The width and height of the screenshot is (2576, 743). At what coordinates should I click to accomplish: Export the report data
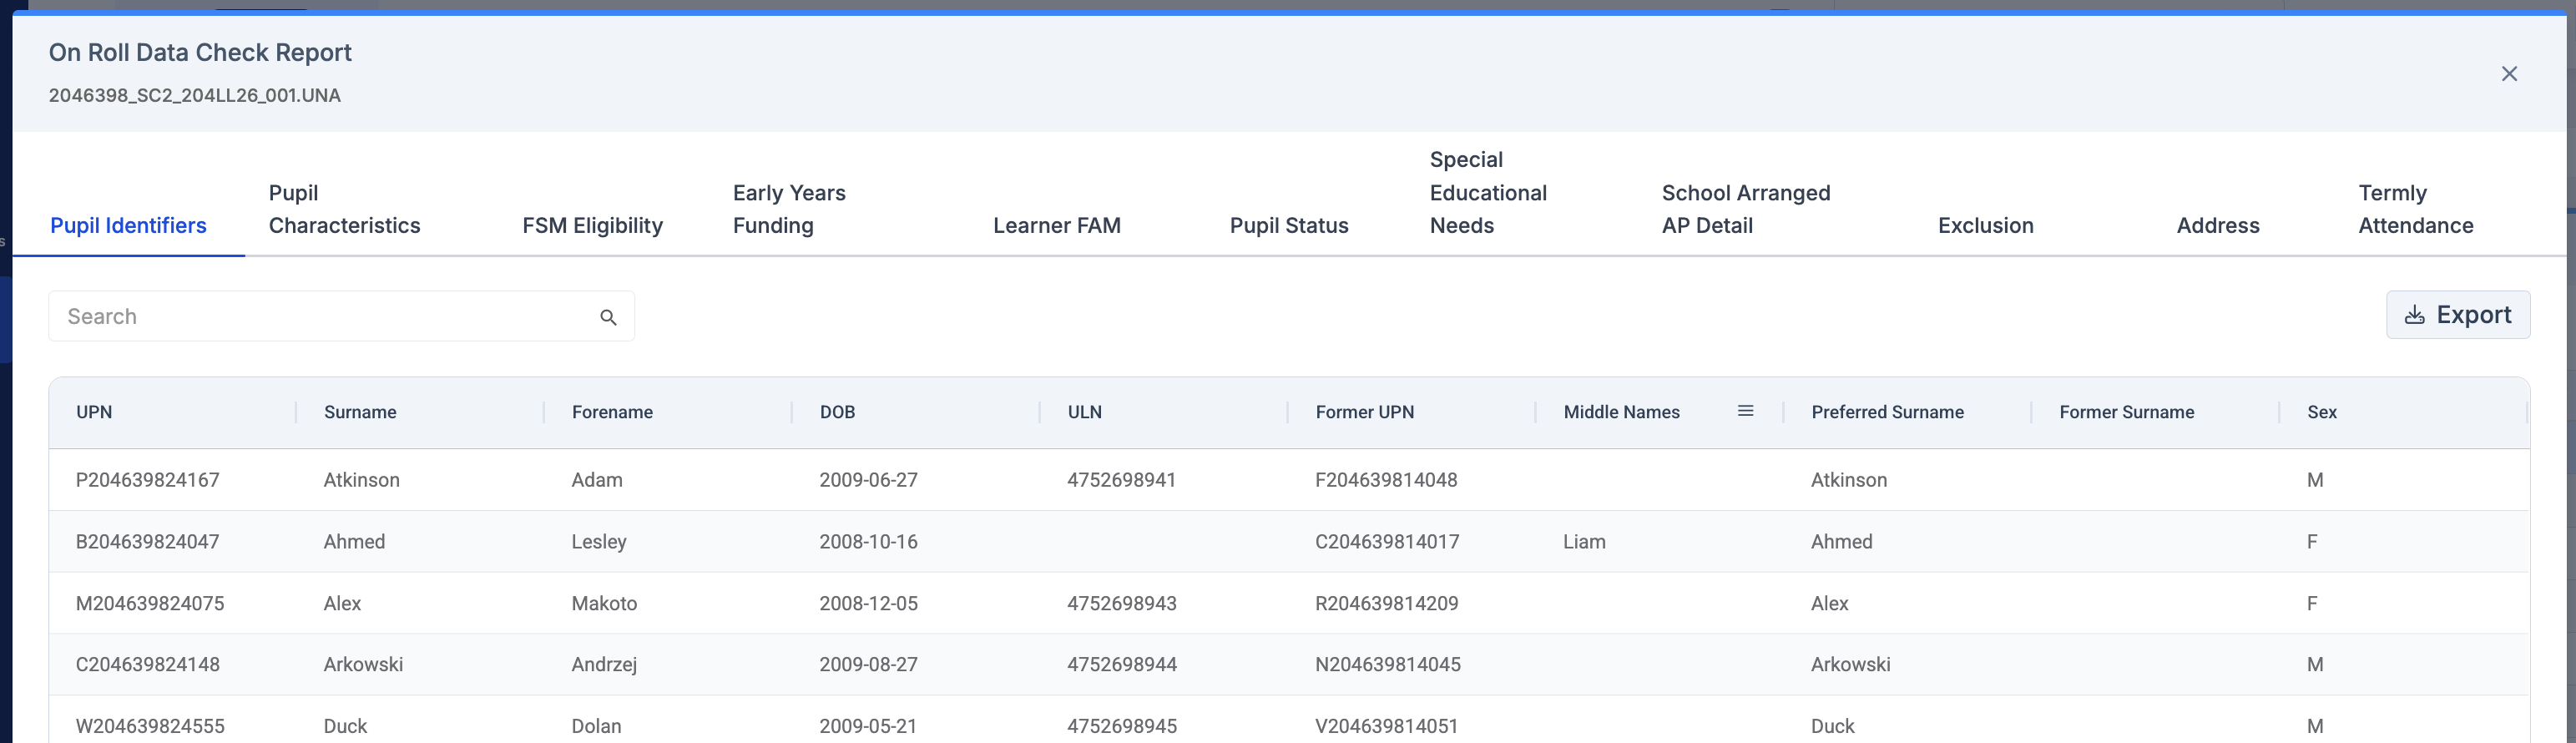pyautogui.click(x=2457, y=315)
